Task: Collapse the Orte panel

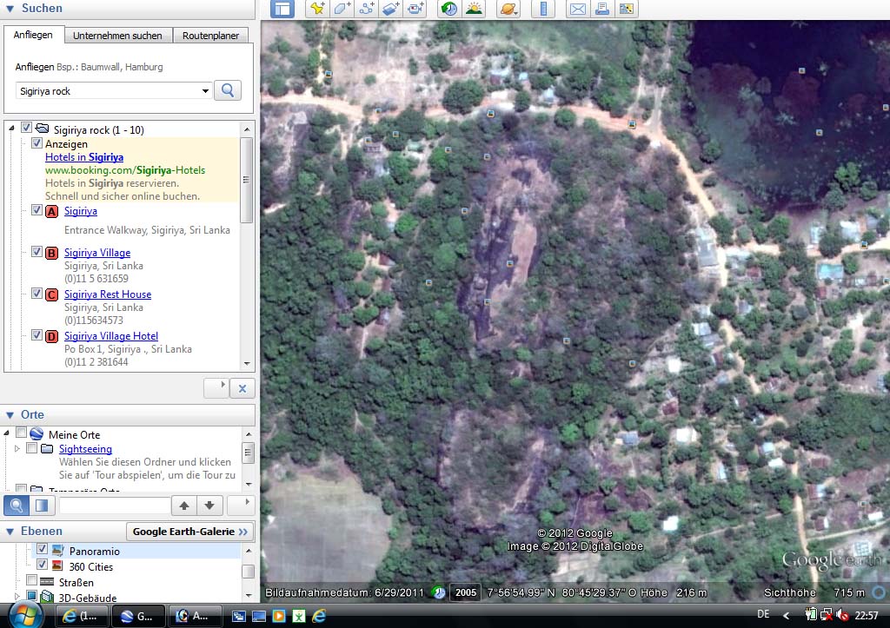Action: click(x=10, y=414)
